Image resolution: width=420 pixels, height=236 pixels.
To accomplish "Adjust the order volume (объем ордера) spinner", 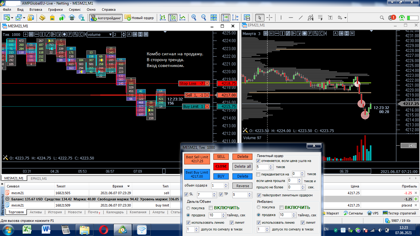I will tap(226, 185).
